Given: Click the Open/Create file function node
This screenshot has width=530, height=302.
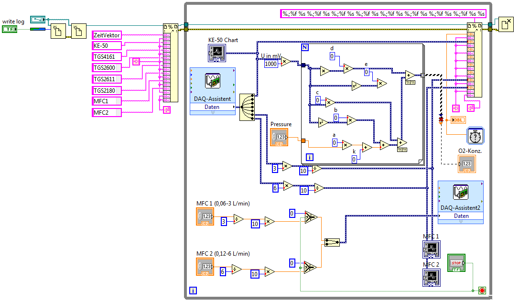Looking at the screenshot, I should 58,31.
